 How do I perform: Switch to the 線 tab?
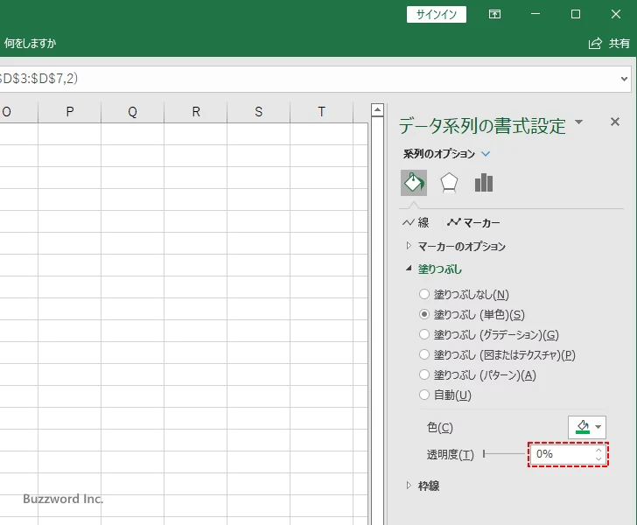[x=416, y=222]
